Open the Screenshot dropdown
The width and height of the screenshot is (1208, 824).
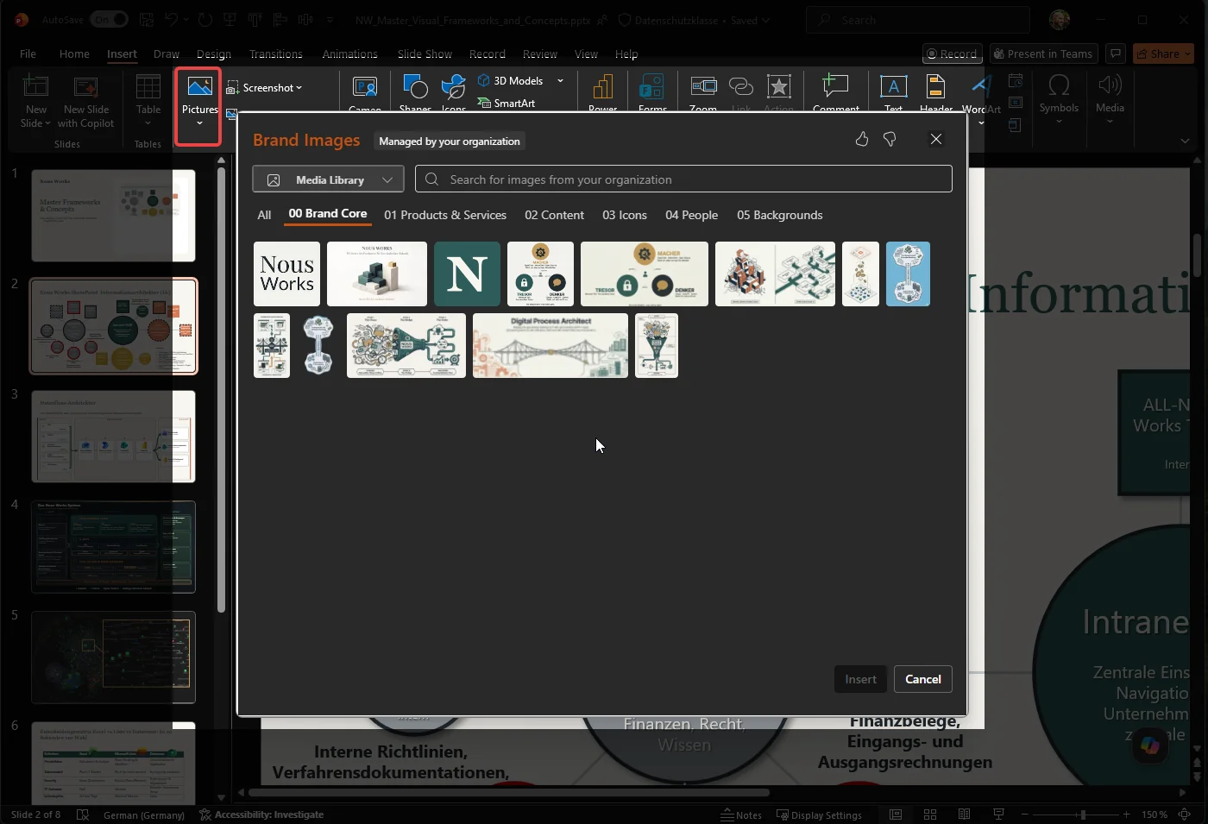[x=265, y=88]
